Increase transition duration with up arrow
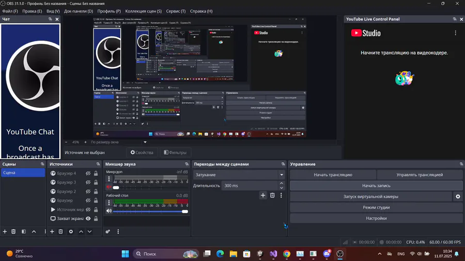The width and height of the screenshot is (465, 261). 282,184
